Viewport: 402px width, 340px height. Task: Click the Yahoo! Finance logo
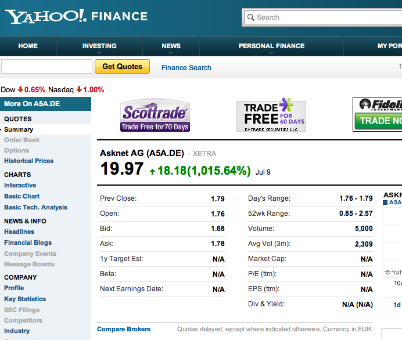(x=76, y=16)
